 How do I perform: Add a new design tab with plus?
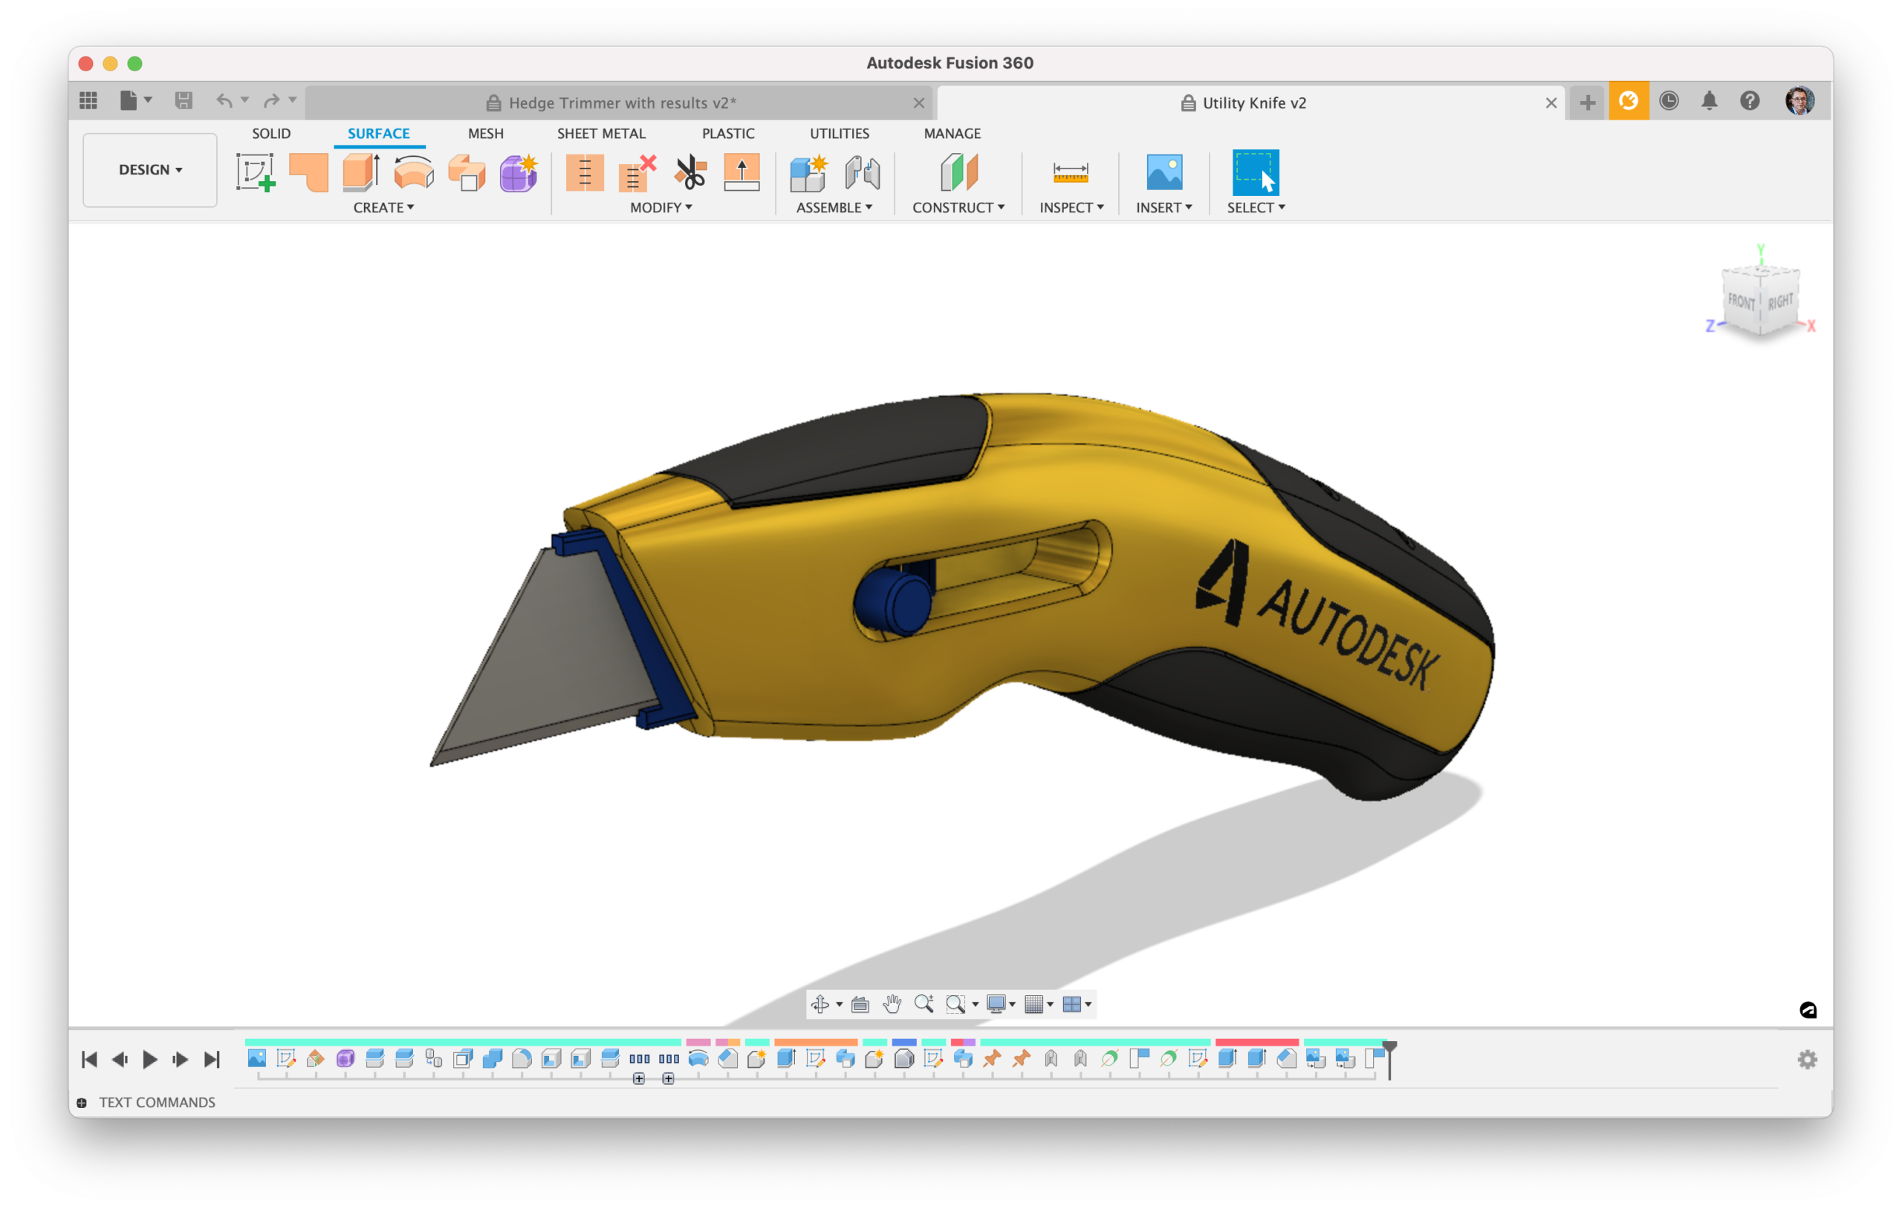point(1587,102)
